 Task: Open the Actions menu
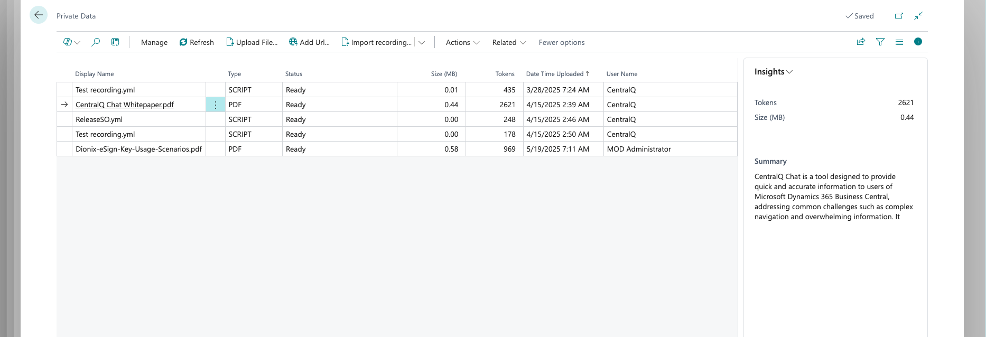click(x=462, y=42)
